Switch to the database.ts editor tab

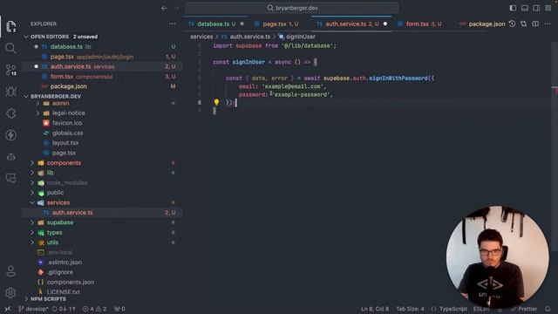tap(216, 24)
